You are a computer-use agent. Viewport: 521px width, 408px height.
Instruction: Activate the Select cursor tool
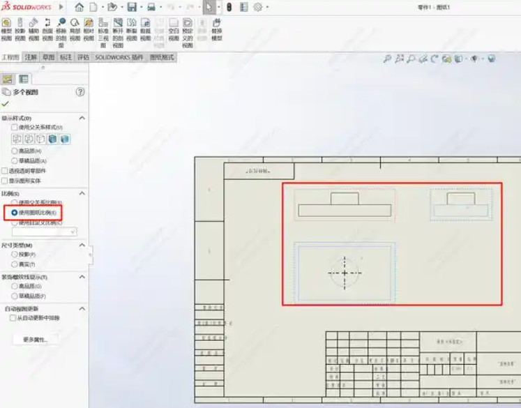click(209, 7)
